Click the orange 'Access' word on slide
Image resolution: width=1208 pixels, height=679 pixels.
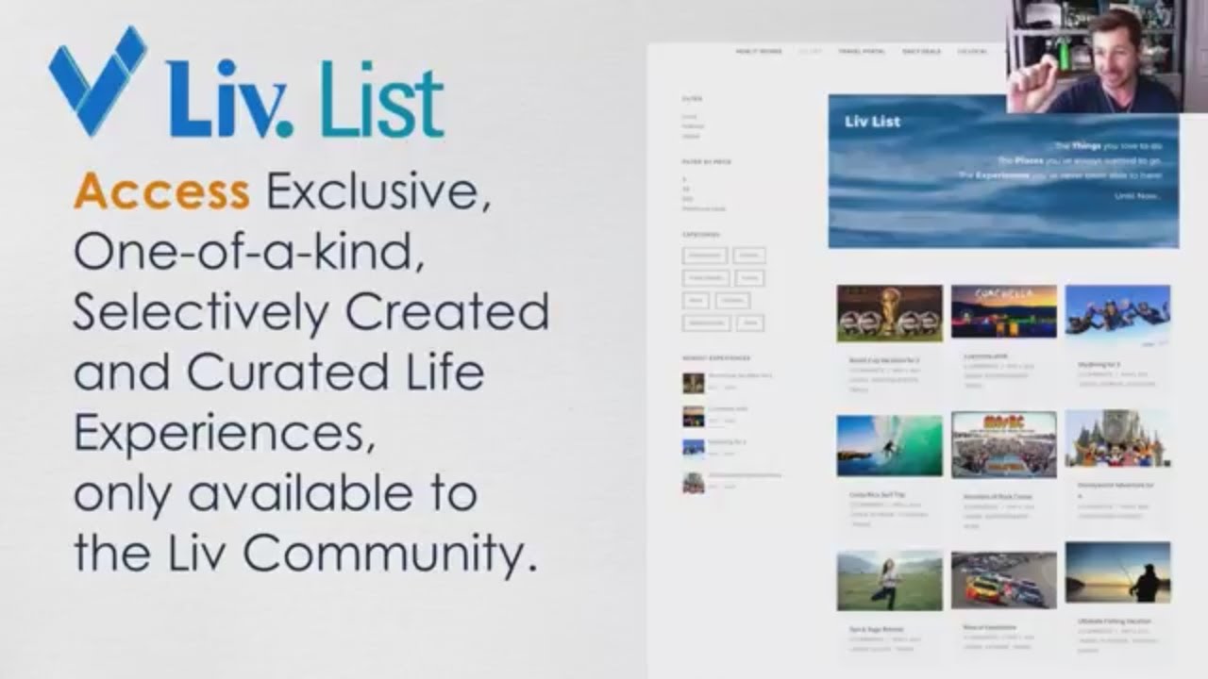pyautogui.click(x=161, y=192)
